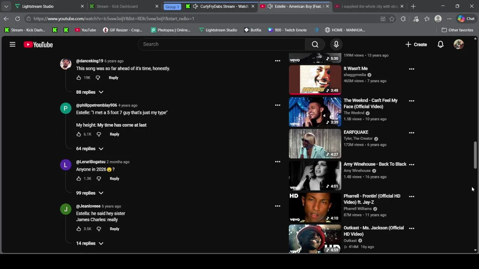The image size is (479, 269).
Task: Reply to @LeruriBogatsu comment
Action: pyautogui.click(x=115, y=179)
